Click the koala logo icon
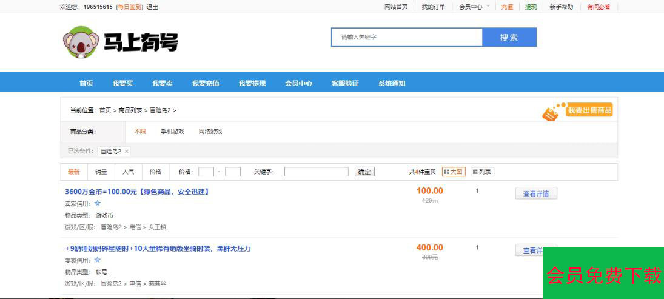 (81, 42)
